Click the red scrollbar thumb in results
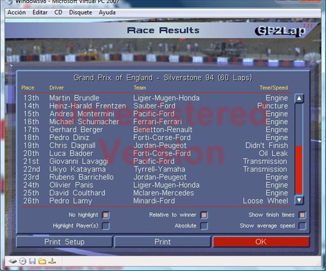This screenshot has width=326, height=271. click(x=299, y=170)
